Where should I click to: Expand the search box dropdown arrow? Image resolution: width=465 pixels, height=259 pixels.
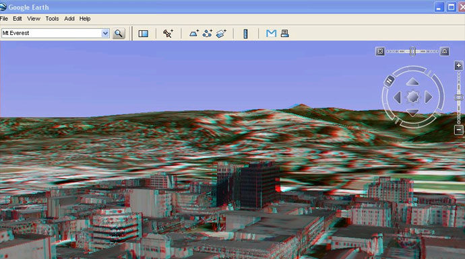point(105,33)
